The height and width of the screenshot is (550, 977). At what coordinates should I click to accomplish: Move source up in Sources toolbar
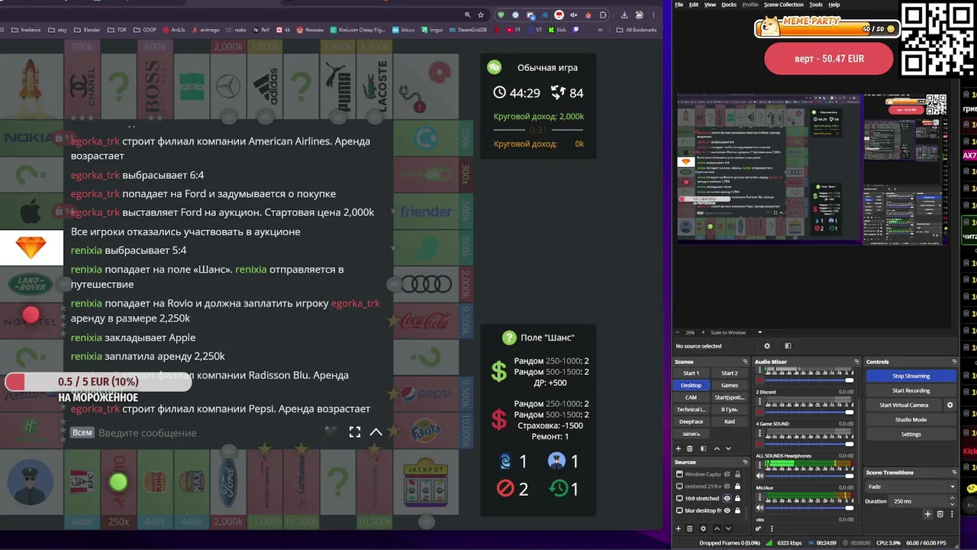(x=717, y=529)
